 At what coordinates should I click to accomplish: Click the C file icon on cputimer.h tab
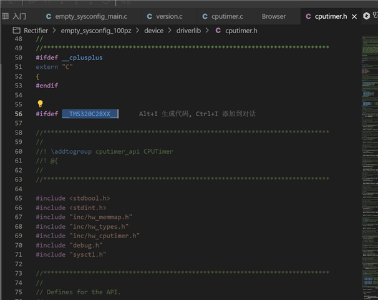click(308, 16)
